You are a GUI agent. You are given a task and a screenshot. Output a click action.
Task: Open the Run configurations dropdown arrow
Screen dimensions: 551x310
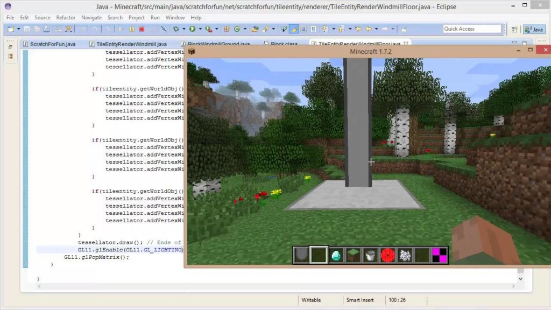pos(200,29)
